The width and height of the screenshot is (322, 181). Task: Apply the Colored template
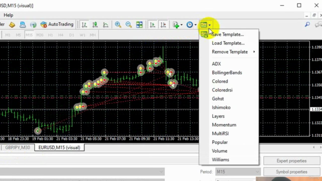coord(229,81)
